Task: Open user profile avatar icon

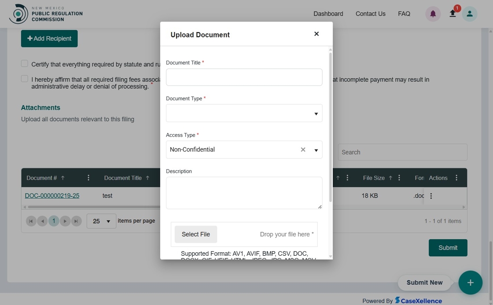Action: [469, 14]
